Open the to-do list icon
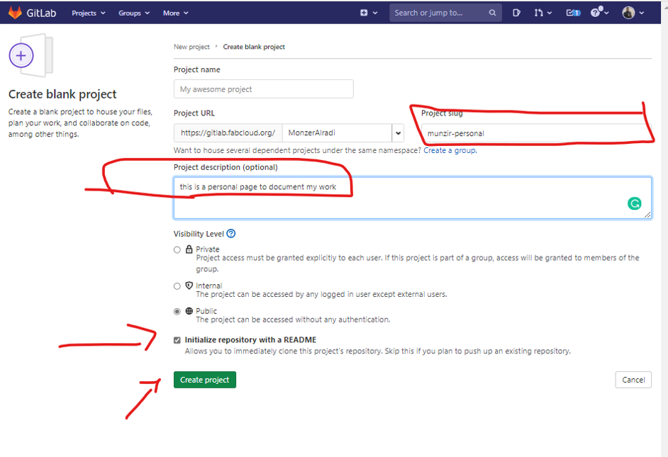Image resolution: width=668 pixels, height=457 pixels. (x=573, y=13)
